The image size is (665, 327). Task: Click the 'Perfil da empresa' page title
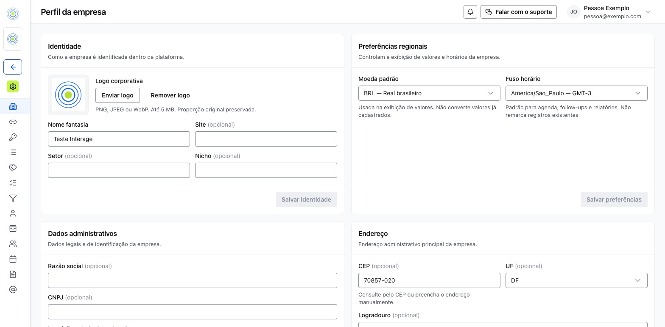coord(73,12)
